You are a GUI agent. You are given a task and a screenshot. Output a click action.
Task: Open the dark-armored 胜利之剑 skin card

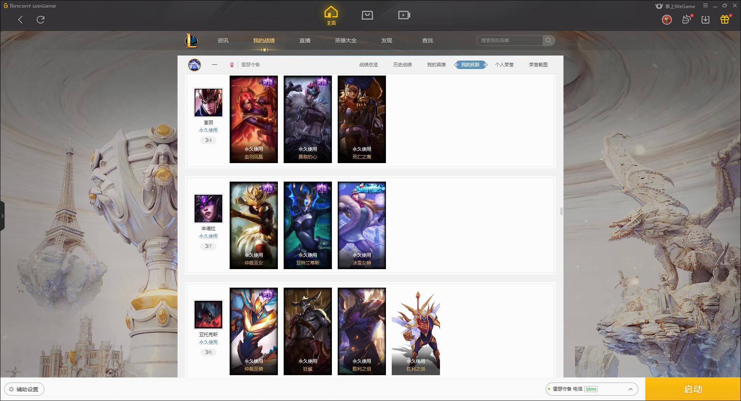(x=362, y=331)
